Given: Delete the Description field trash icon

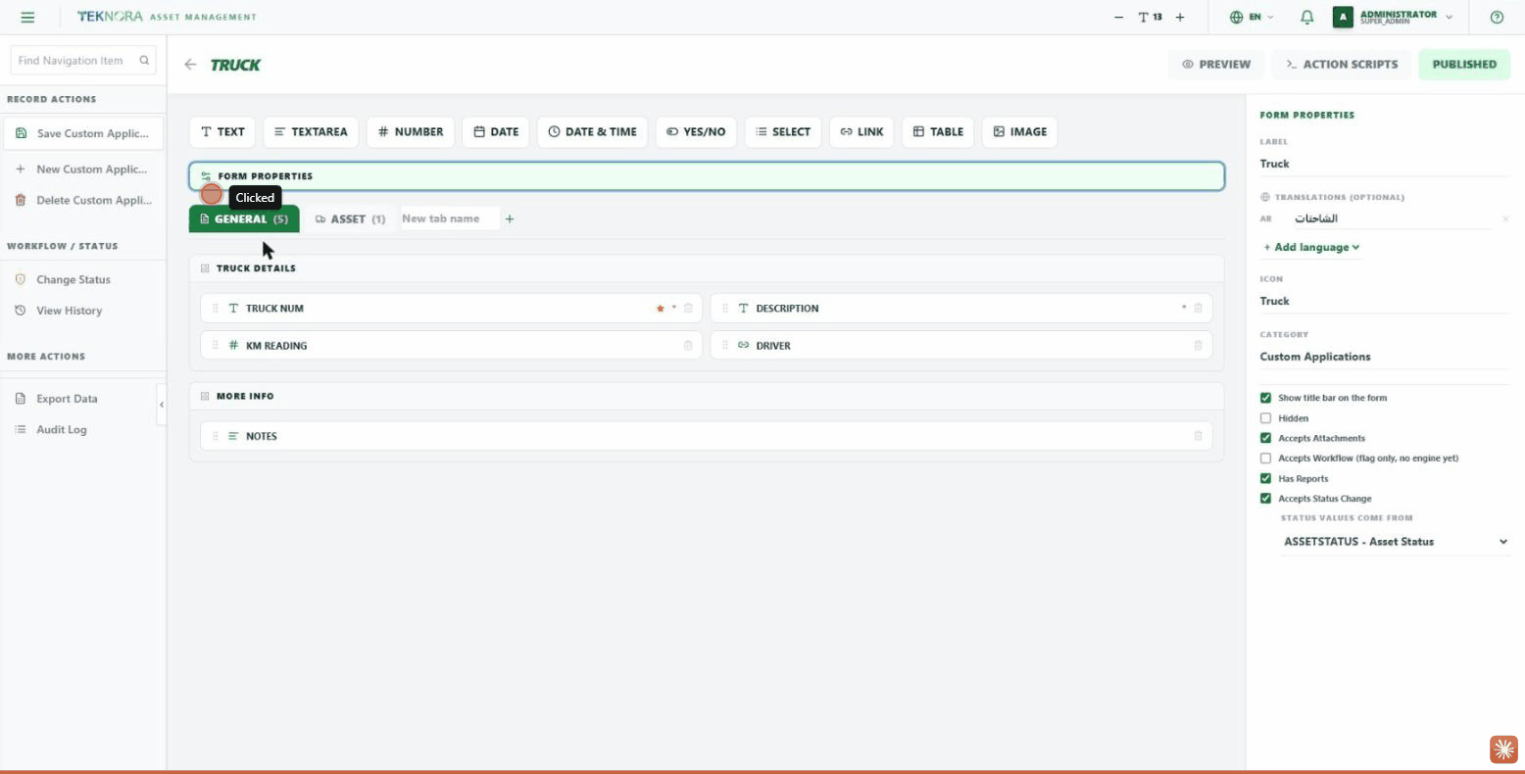Looking at the screenshot, I should coord(1198,308).
